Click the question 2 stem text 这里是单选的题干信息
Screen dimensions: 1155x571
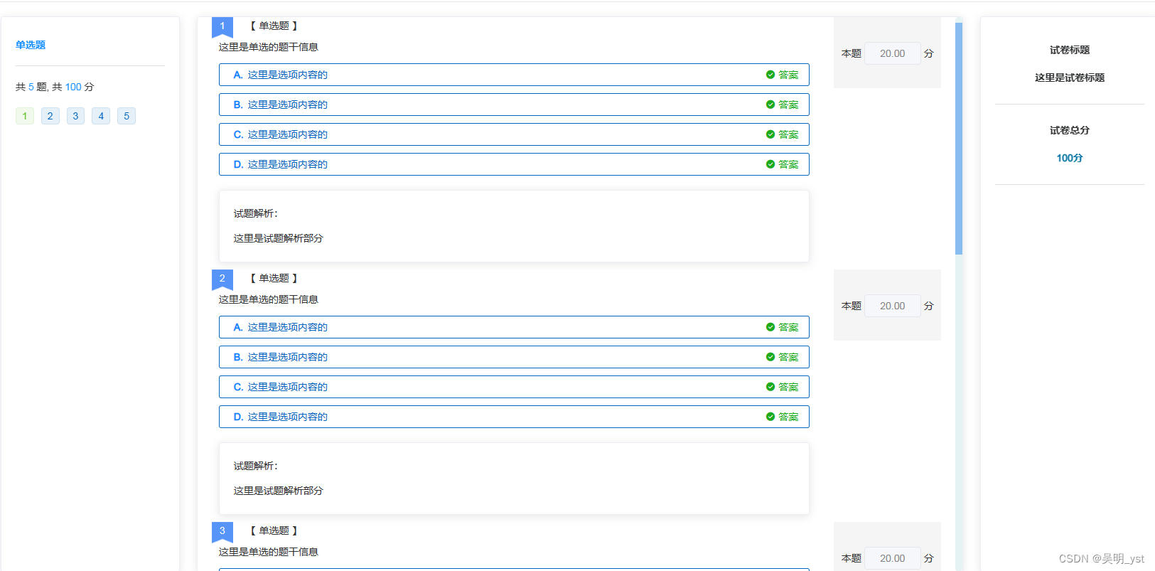click(x=269, y=299)
